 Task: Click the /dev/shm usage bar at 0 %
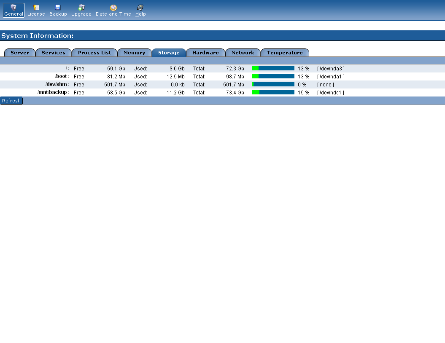coord(273,84)
